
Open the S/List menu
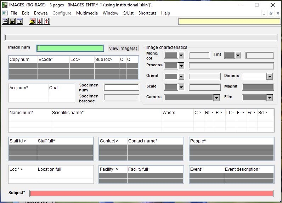[128, 13]
